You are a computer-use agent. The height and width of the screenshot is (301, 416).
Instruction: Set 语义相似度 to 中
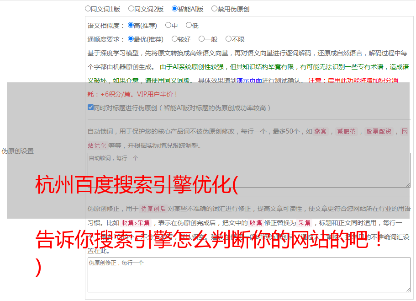click(168, 25)
